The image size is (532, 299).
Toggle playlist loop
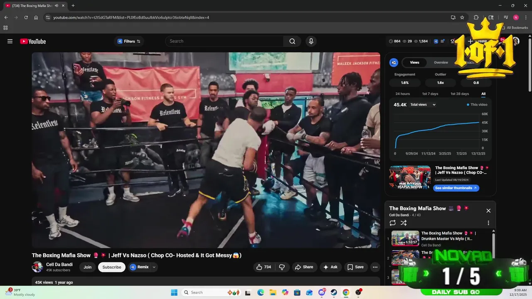coord(393,223)
